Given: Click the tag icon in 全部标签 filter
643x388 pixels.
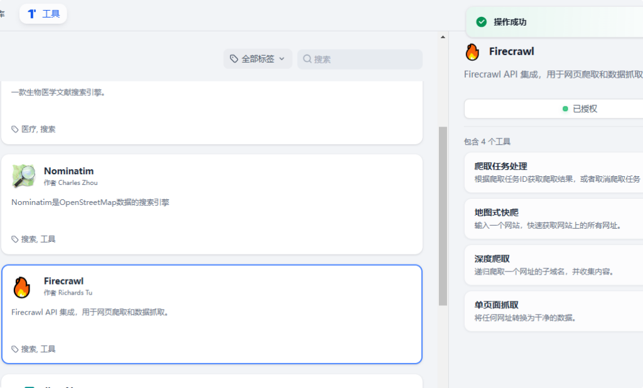Looking at the screenshot, I should tap(234, 59).
